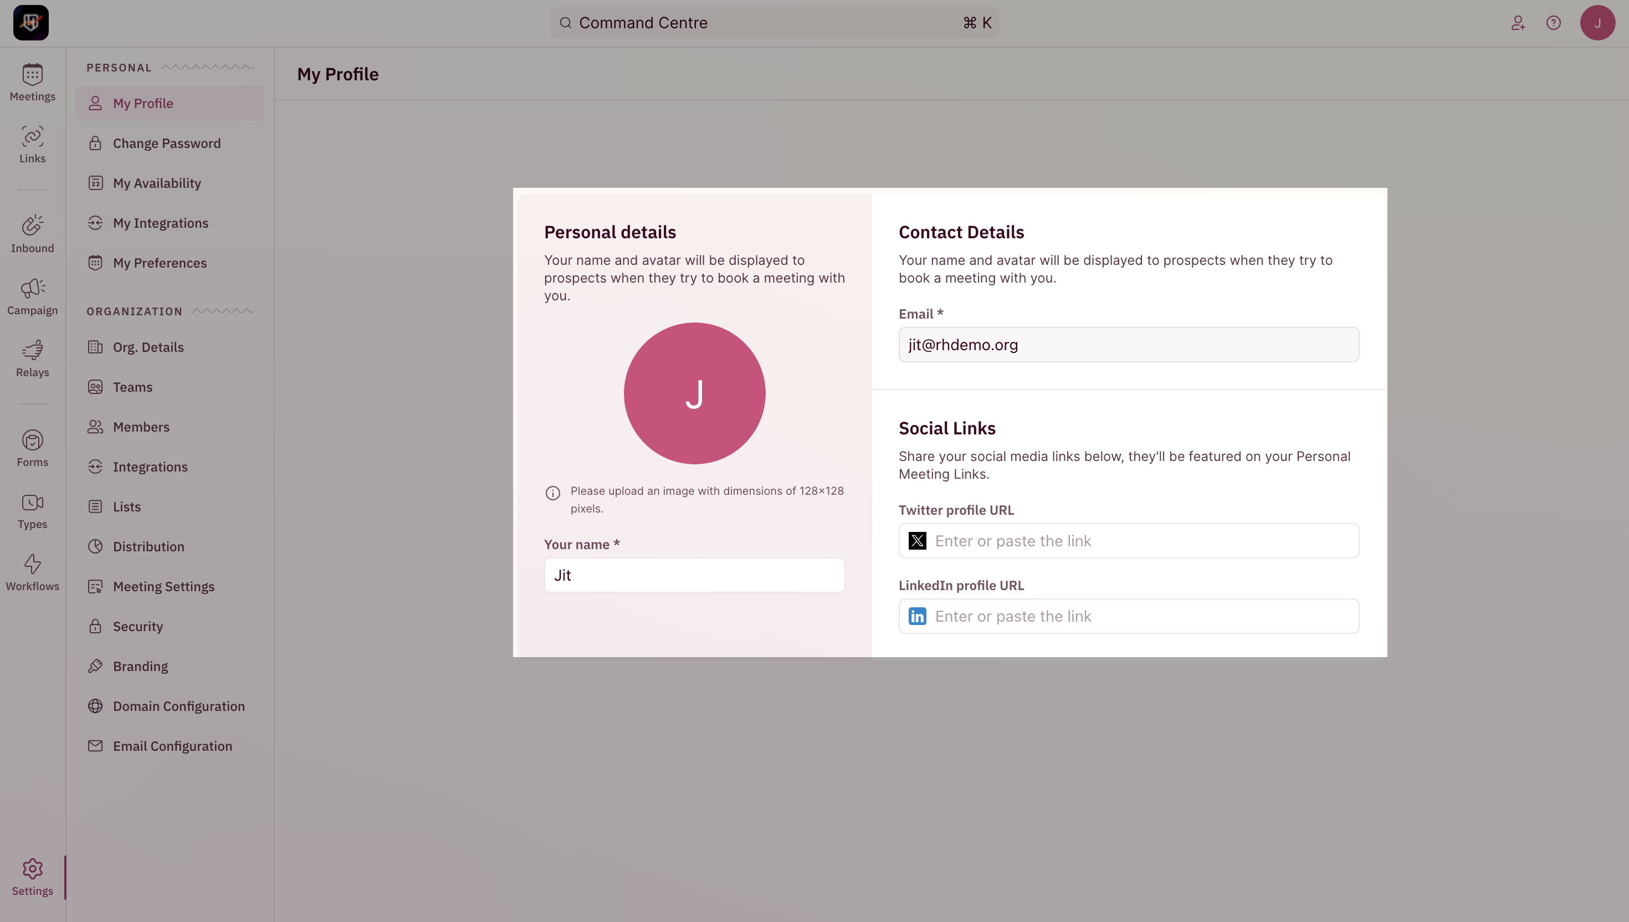Go to the Inbound section
Screen dimensions: 1629x922
point(32,234)
